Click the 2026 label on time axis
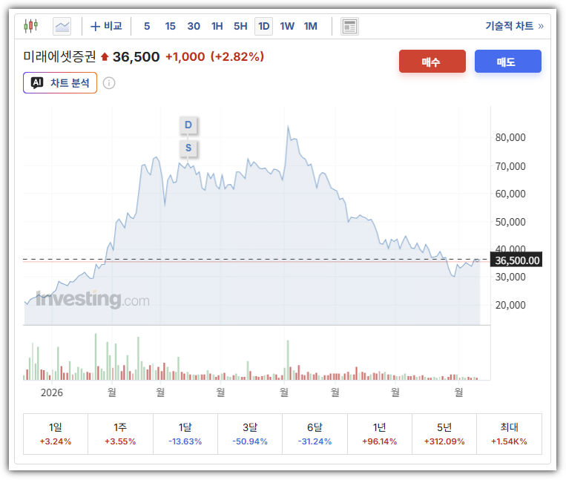 point(52,392)
